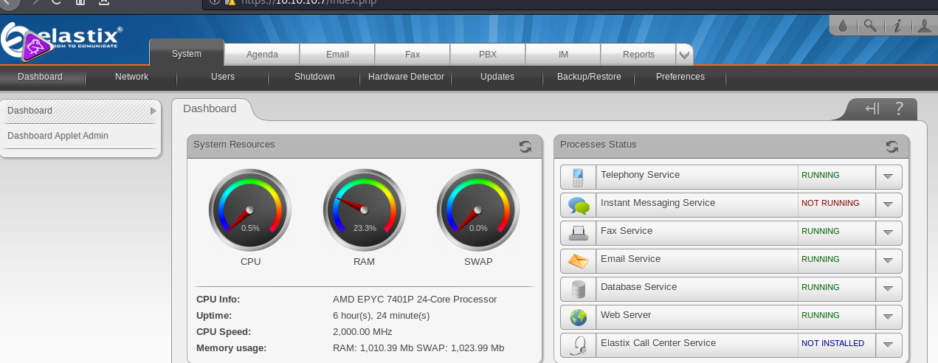Click the Processes Status panel title
Image resolution: width=938 pixels, height=363 pixels.
[x=599, y=145]
